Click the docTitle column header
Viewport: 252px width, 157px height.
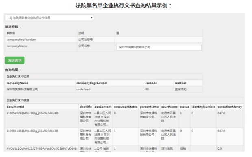[86, 107]
